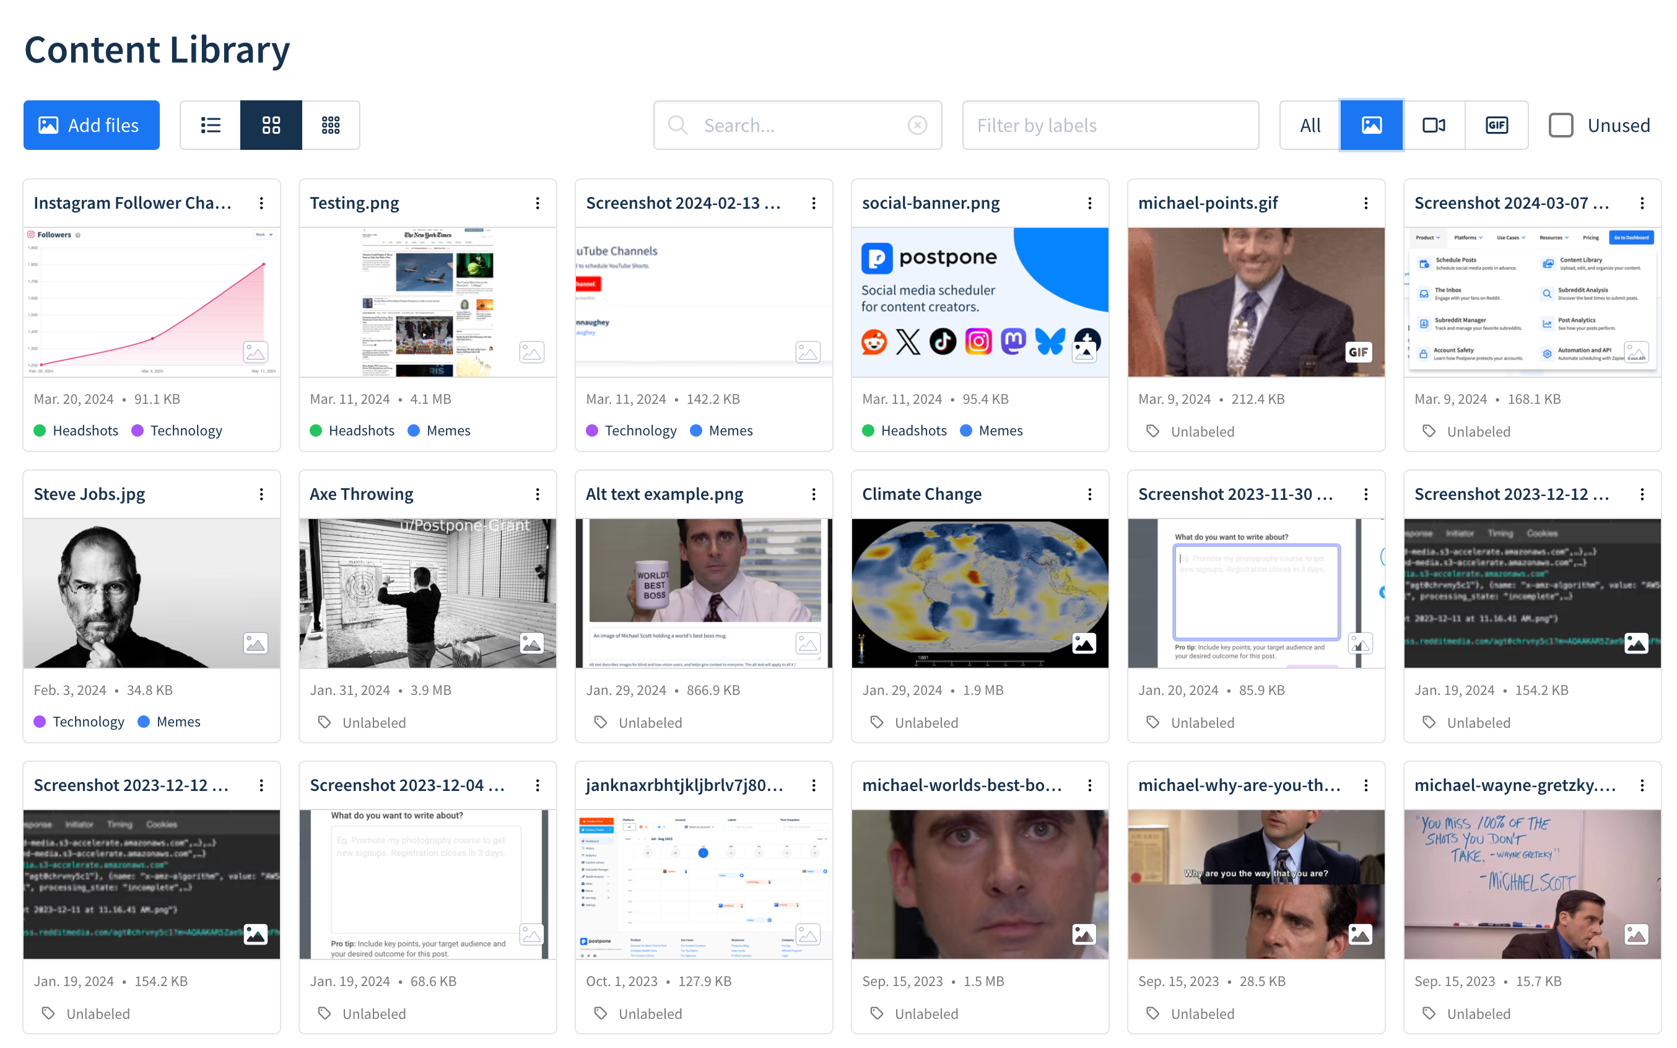This screenshot has height=1048, width=1677.
Task: Clear the search box
Action: pyautogui.click(x=918, y=124)
